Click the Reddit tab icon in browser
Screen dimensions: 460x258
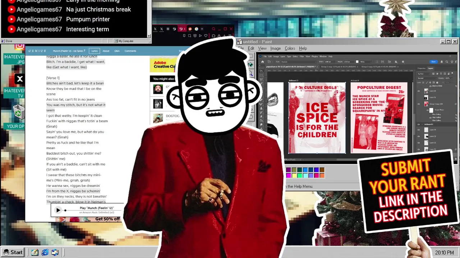tap(190, 29)
